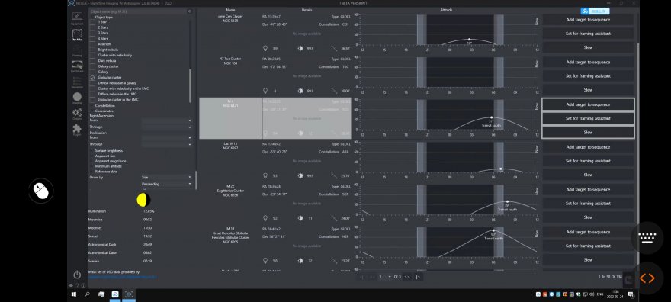Enable the Galaxy object type checkbox
This screenshot has height=302, width=671.
92,72
